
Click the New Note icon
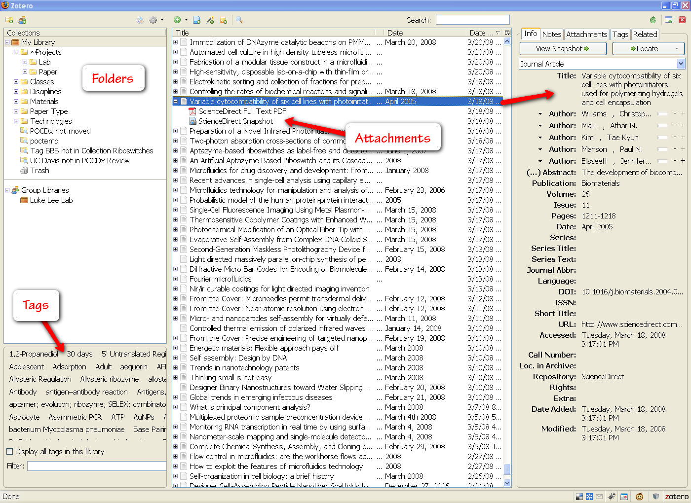click(x=224, y=20)
